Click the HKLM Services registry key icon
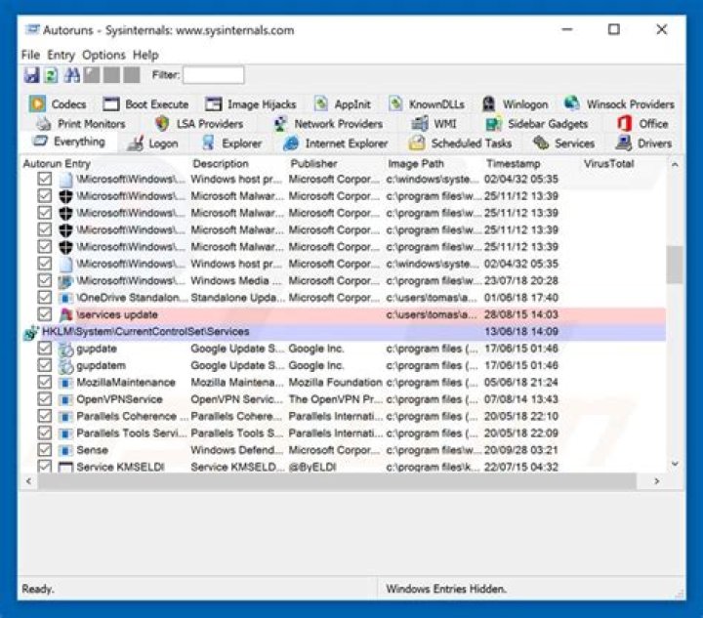The image size is (703, 618). 30,332
